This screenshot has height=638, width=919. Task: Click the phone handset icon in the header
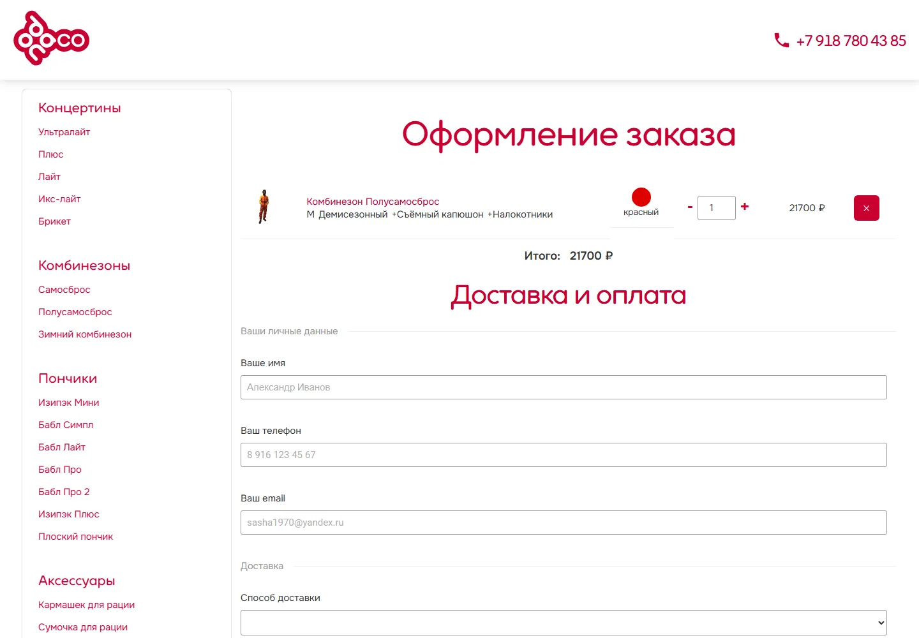[781, 40]
